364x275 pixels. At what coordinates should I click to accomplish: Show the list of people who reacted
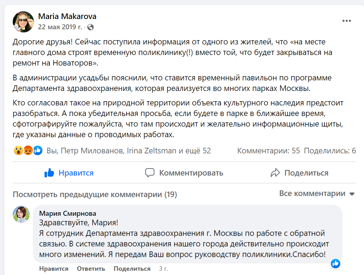tap(129, 151)
